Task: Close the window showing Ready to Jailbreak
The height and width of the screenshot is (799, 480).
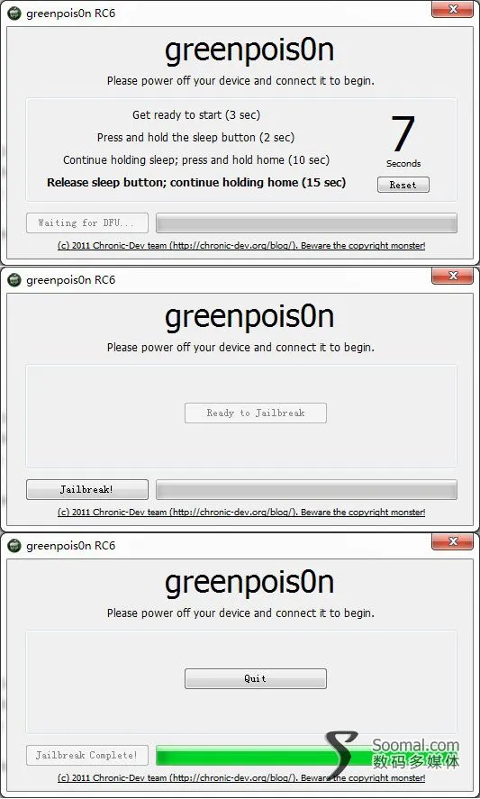Action: click(452, 277)
